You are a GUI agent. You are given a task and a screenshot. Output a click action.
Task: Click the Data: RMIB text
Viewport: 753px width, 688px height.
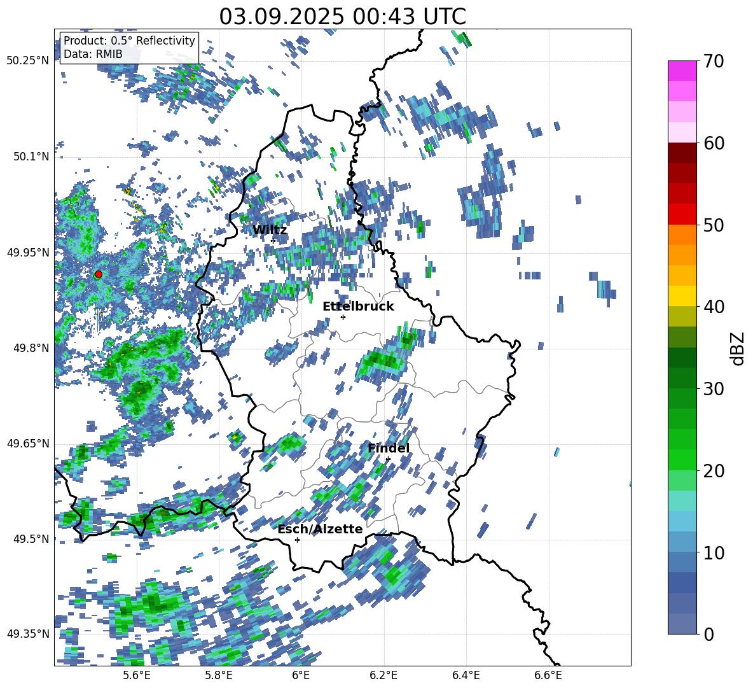pos(93,54)
